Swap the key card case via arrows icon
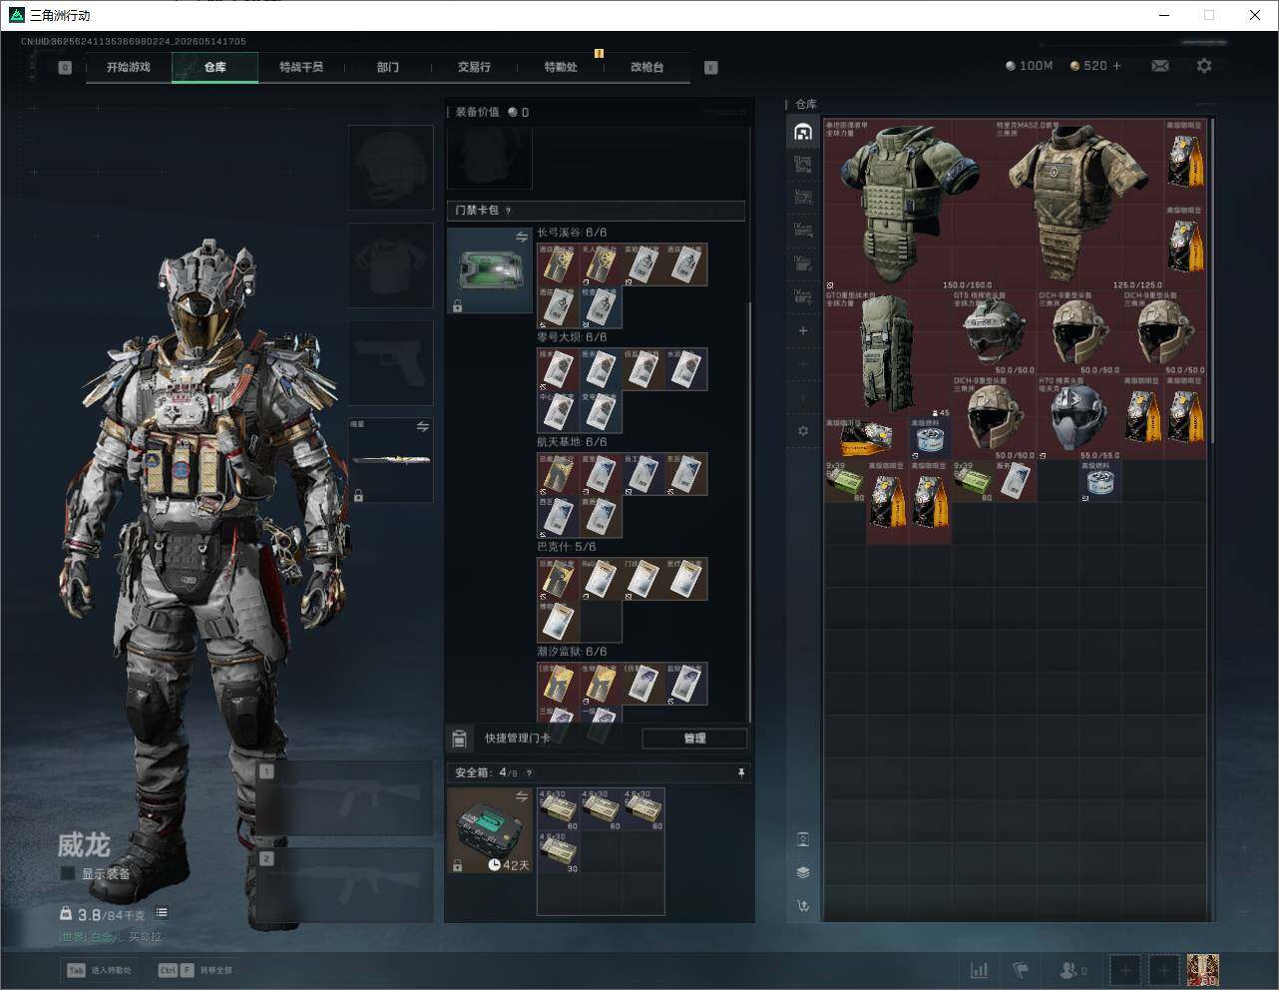Viewport: 1279px width, 990px height. coord(522,237)
